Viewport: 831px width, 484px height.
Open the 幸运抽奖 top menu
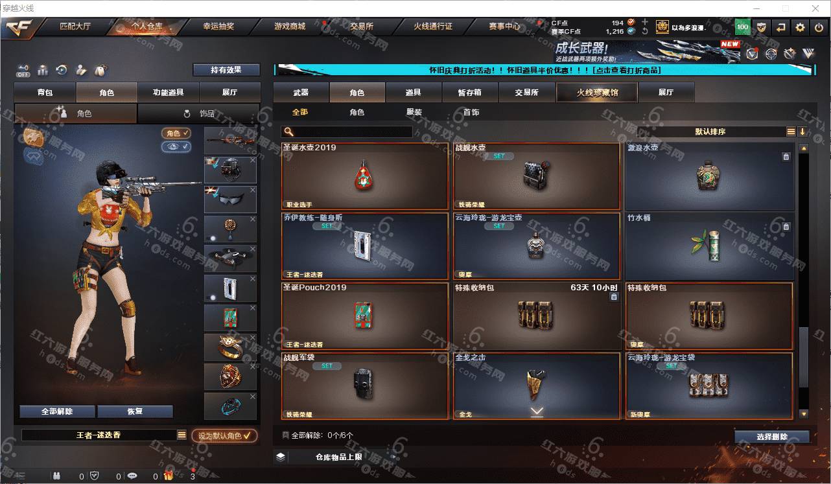point(218,27)
